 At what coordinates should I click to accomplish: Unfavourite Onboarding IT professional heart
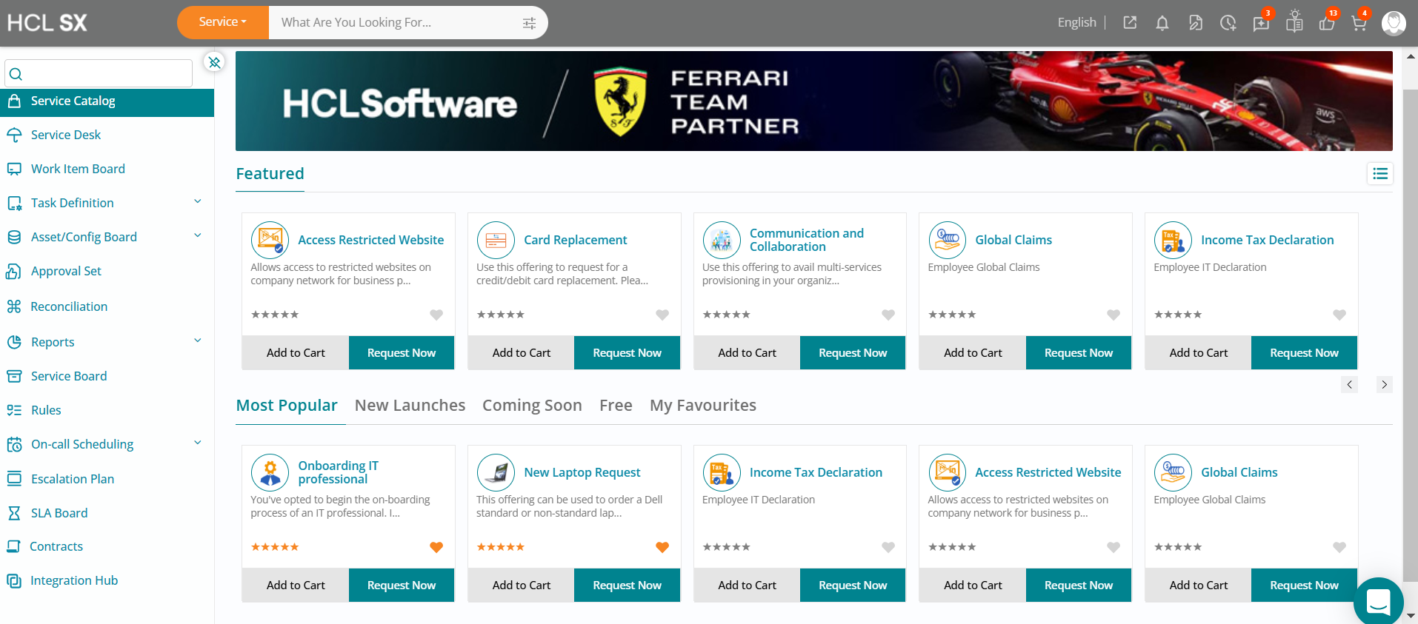[436, 547]
